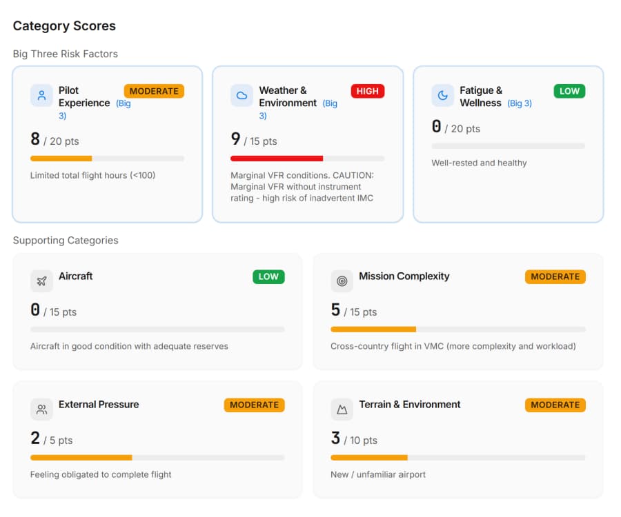
Task: Click the MODERATE badge on Terrain & Environment
Action: 555,405
